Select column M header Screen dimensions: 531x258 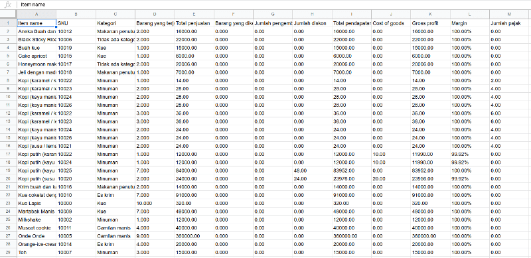click(509, 14)
